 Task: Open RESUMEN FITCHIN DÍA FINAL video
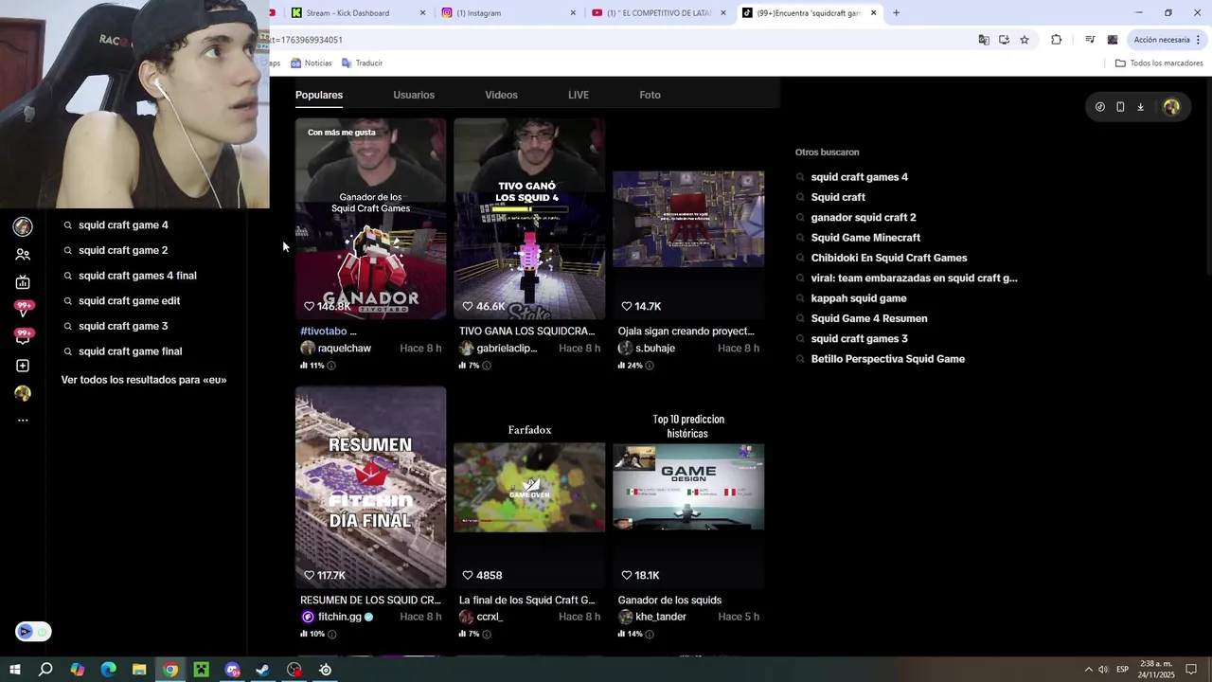(x=370, y=487)
